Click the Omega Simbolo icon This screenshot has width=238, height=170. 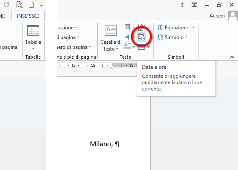[x=160, y=37]
